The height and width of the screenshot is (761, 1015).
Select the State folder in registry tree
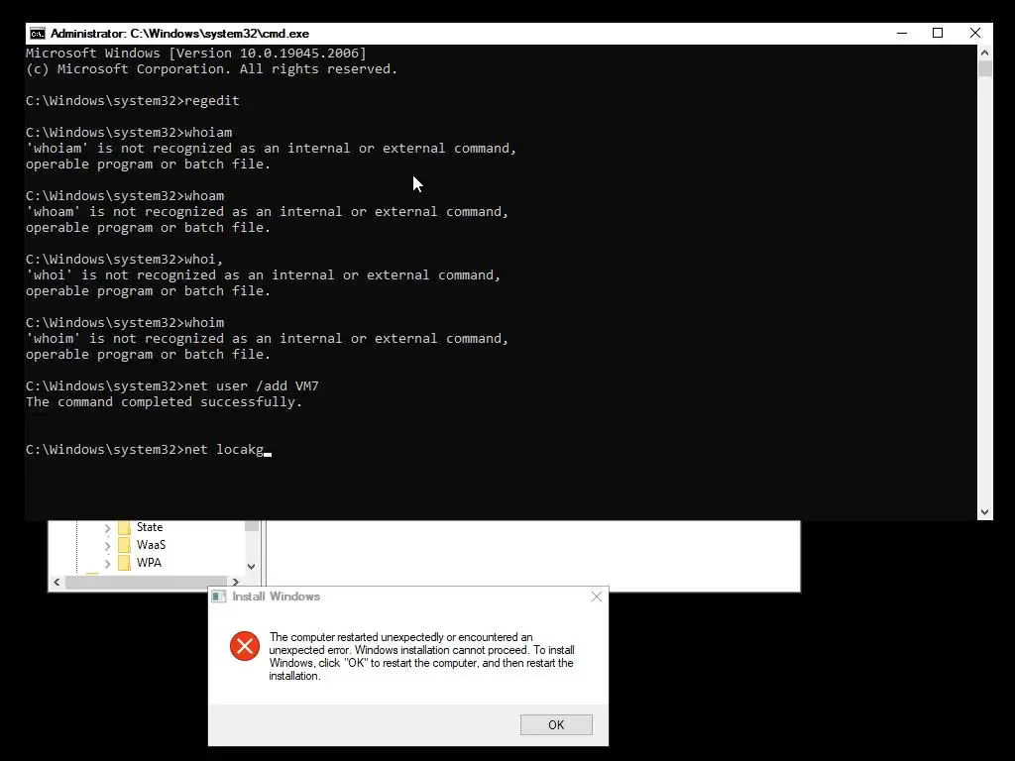(150, 527)
